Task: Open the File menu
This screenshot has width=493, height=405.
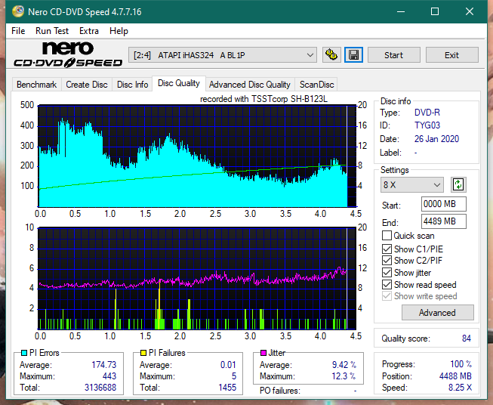Action: pyautogui.click(x=18, y=31)
